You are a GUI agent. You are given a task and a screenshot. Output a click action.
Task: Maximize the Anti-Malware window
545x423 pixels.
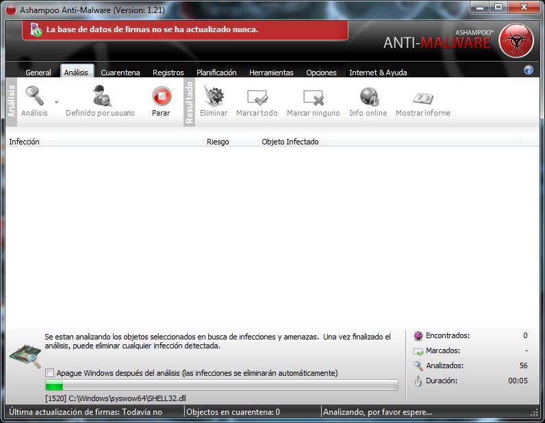tap(498, 7)
